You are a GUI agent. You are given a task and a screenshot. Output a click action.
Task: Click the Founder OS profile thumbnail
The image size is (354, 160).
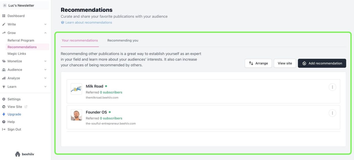pos(76,115)
